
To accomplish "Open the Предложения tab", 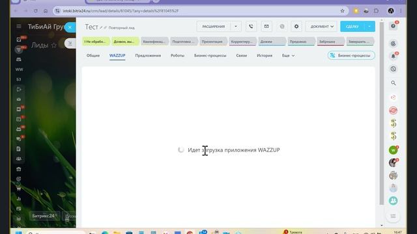I will [148, 55].
